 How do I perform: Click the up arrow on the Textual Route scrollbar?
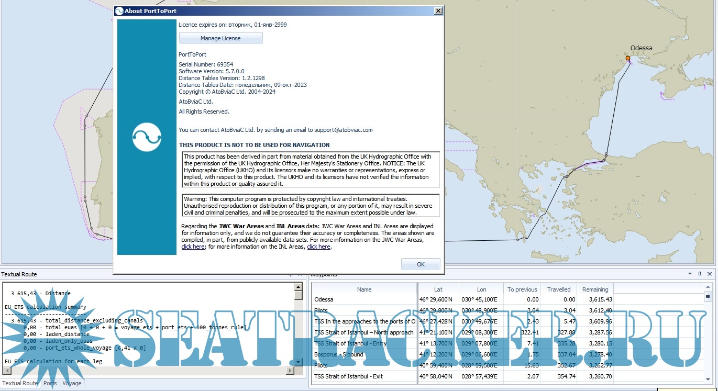coord(298,287)
